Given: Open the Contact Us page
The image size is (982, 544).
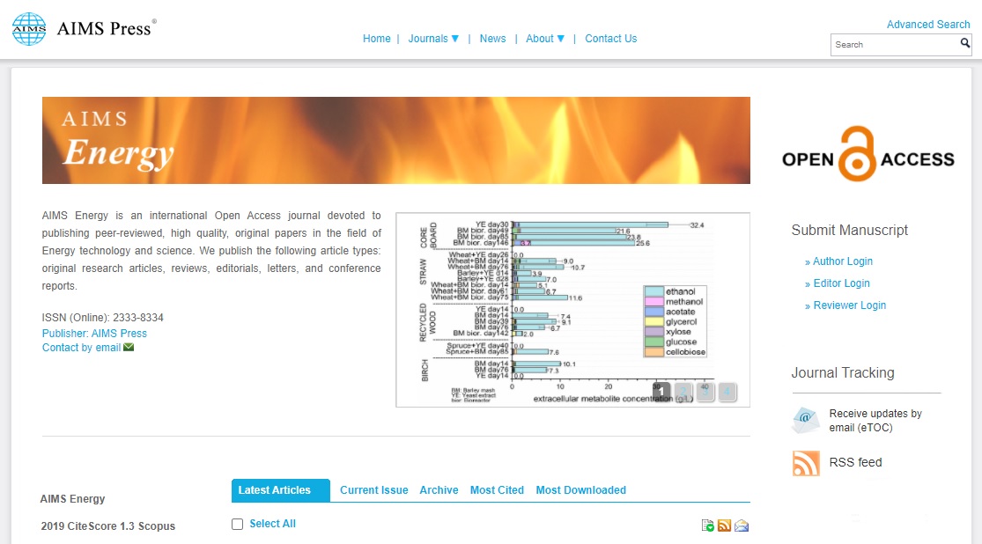Looking at the screenshot, I should [610, 39].
